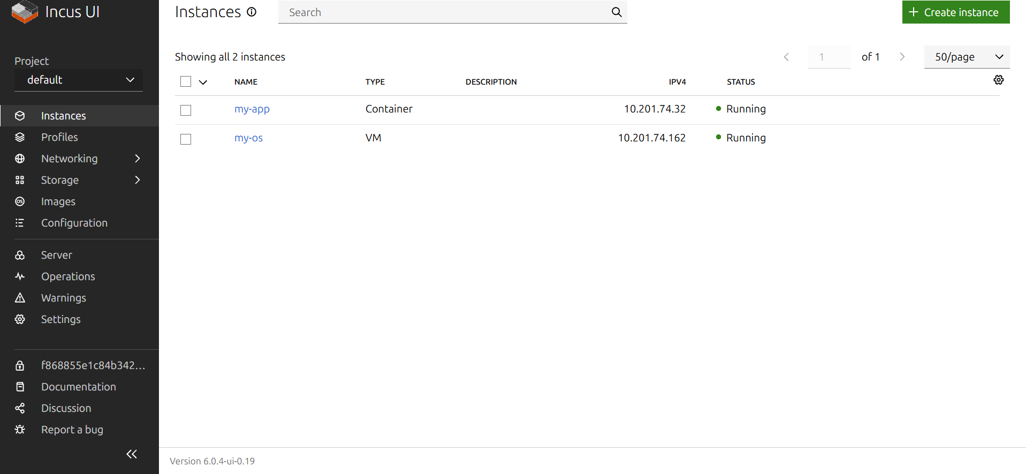Collapse the sidebar with double-chevron icon
Image resolution: width=1026 pixels, height=474 pixels.
[x=132, y=454]
